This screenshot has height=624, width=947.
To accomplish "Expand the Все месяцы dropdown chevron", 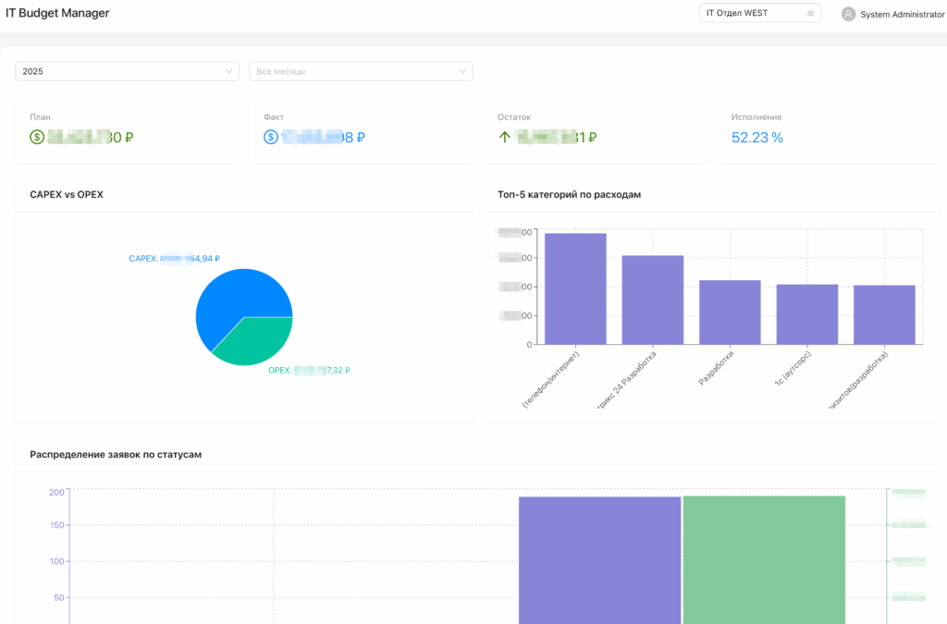I will 462,71.
